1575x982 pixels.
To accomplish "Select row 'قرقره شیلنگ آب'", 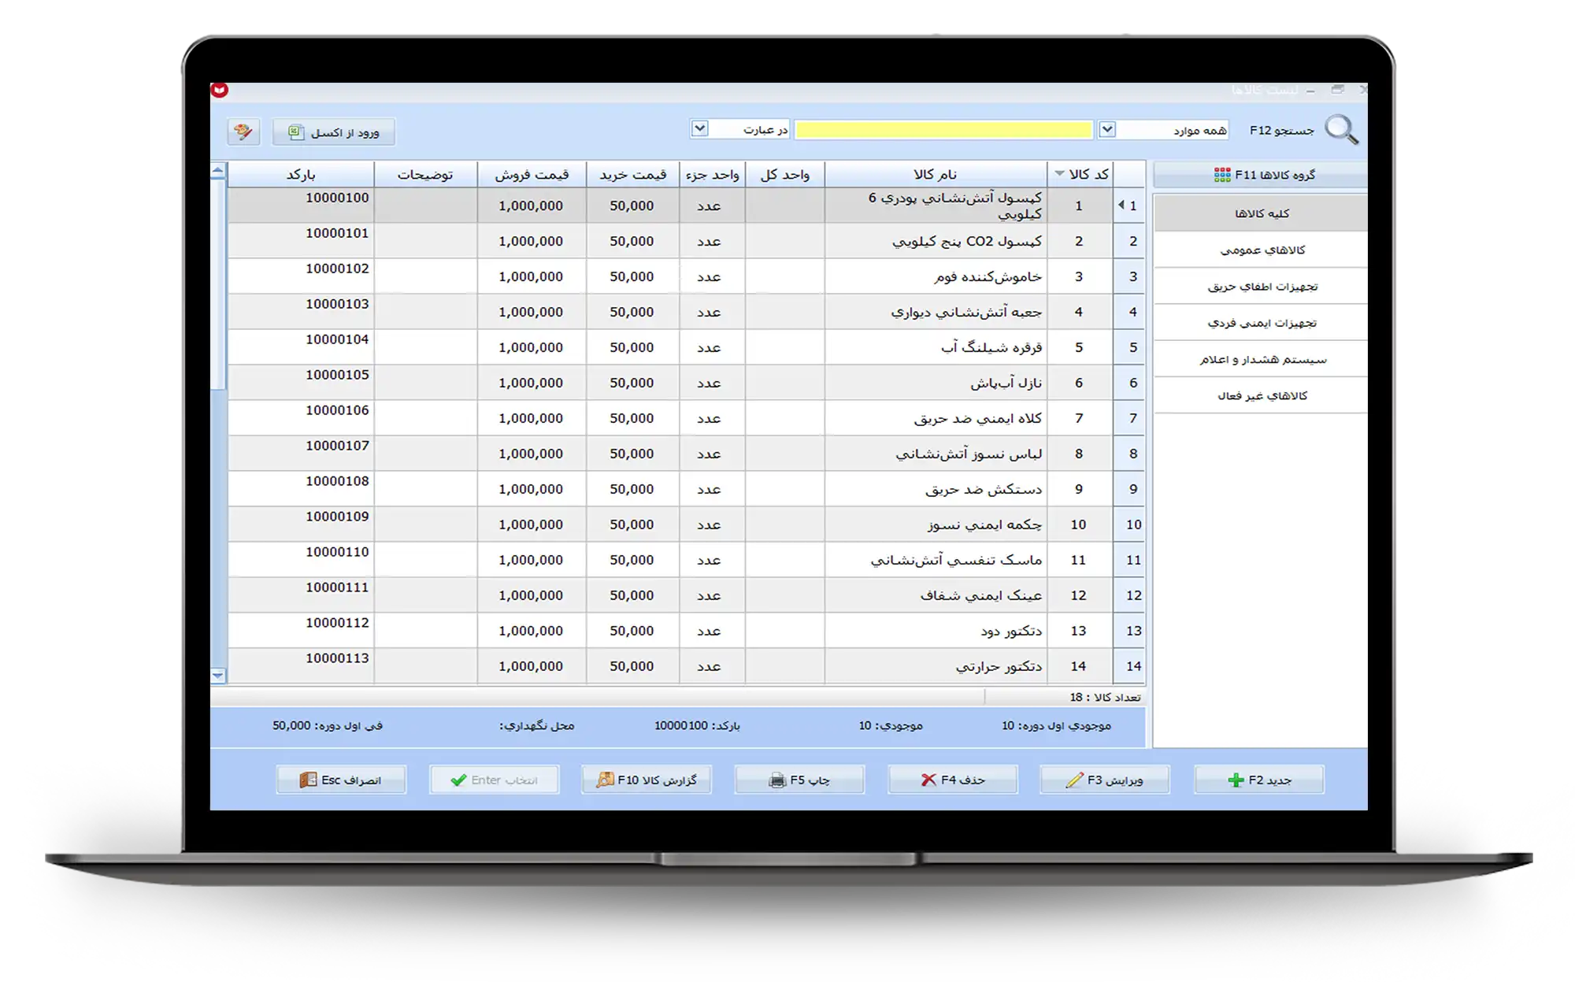I will 686,347.
